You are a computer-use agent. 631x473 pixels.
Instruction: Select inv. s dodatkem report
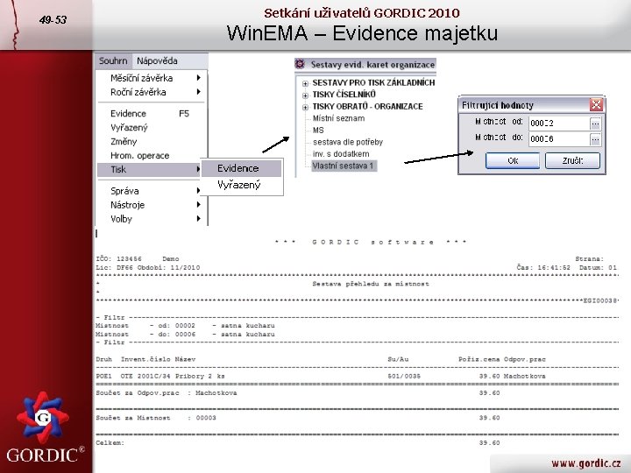coord(341,153)
